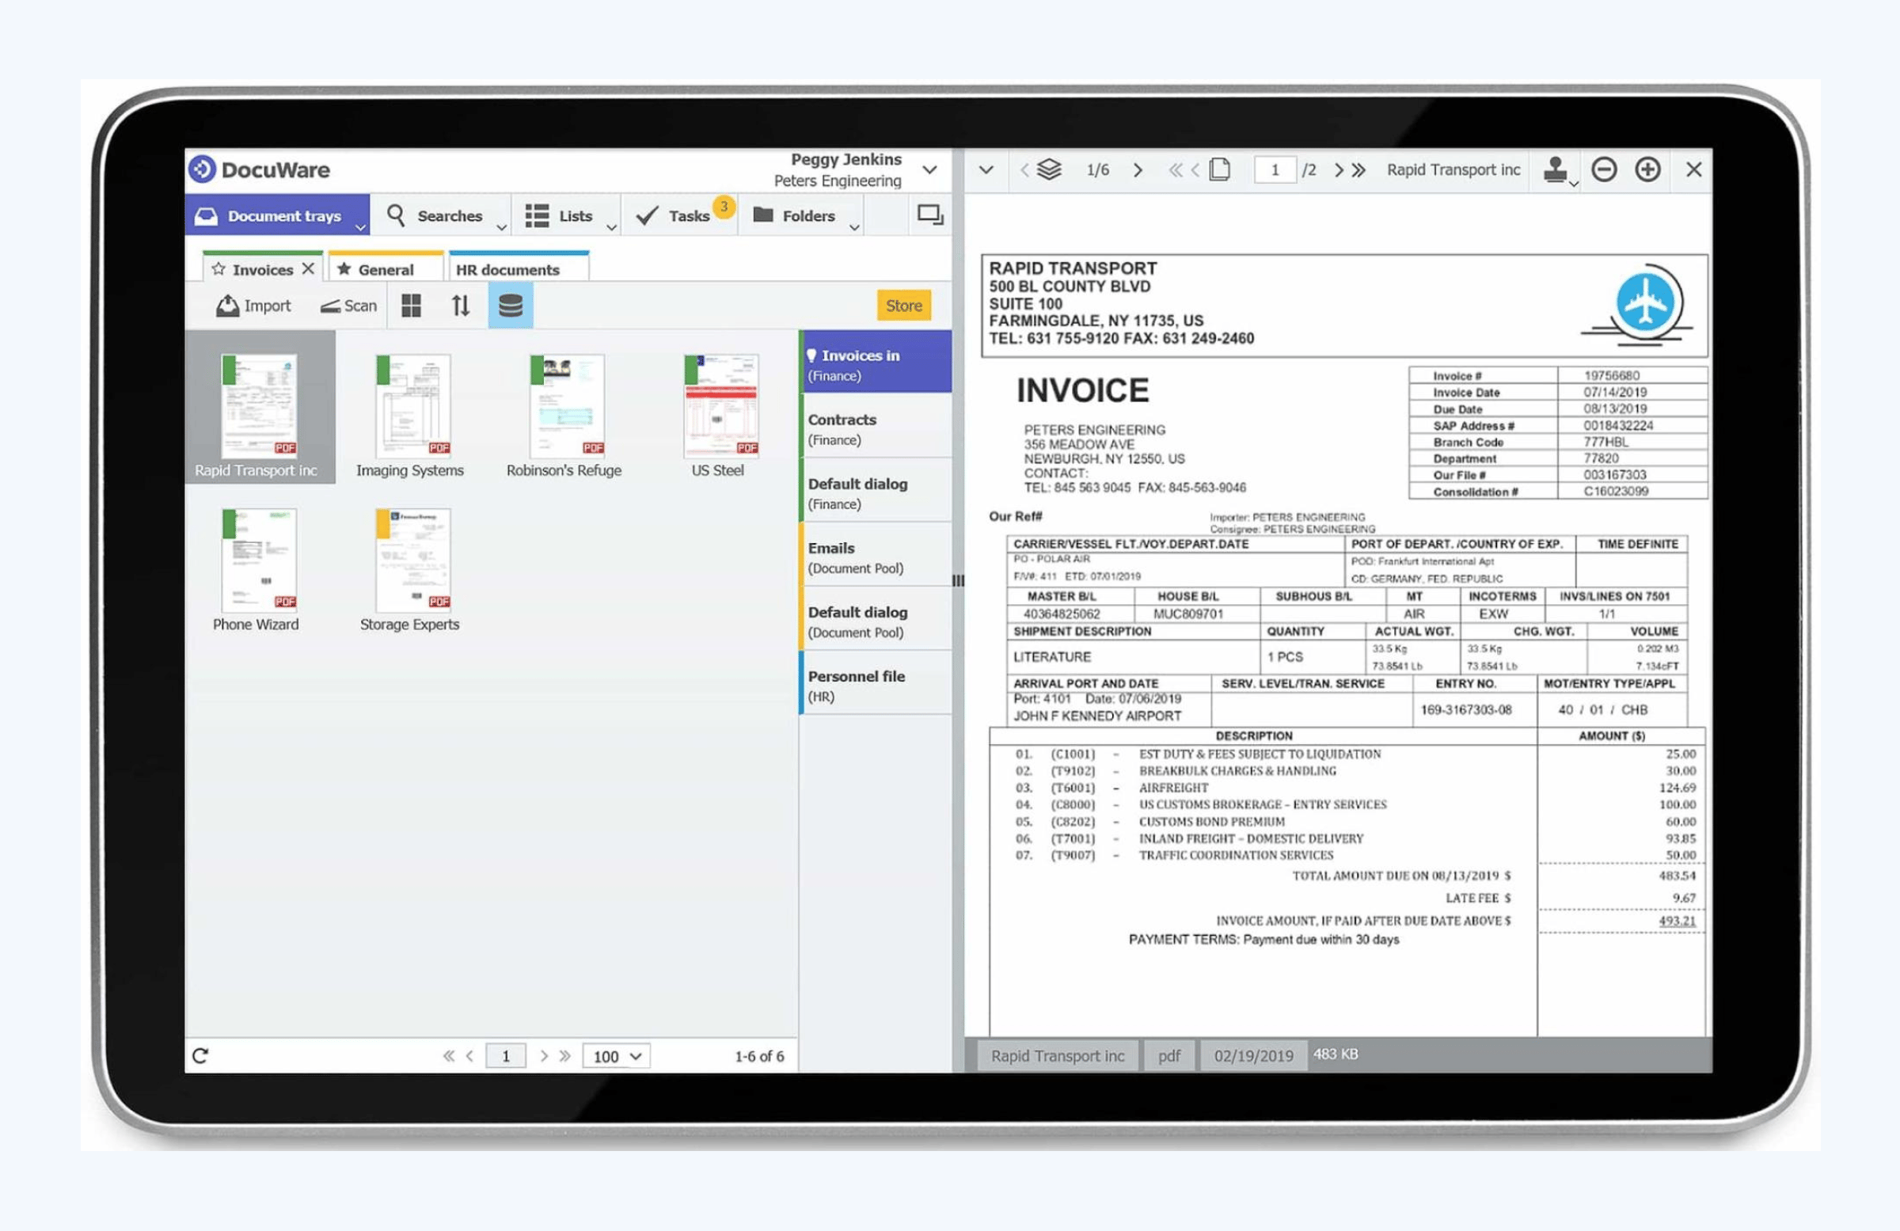
Task: Select Contracts (Finance) store dialog
Action: click(x=876, y=427)
